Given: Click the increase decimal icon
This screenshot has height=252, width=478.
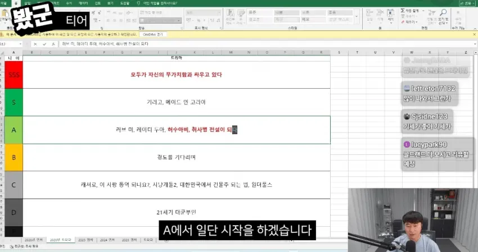Looking at the screenshot, I should [212, 20].
